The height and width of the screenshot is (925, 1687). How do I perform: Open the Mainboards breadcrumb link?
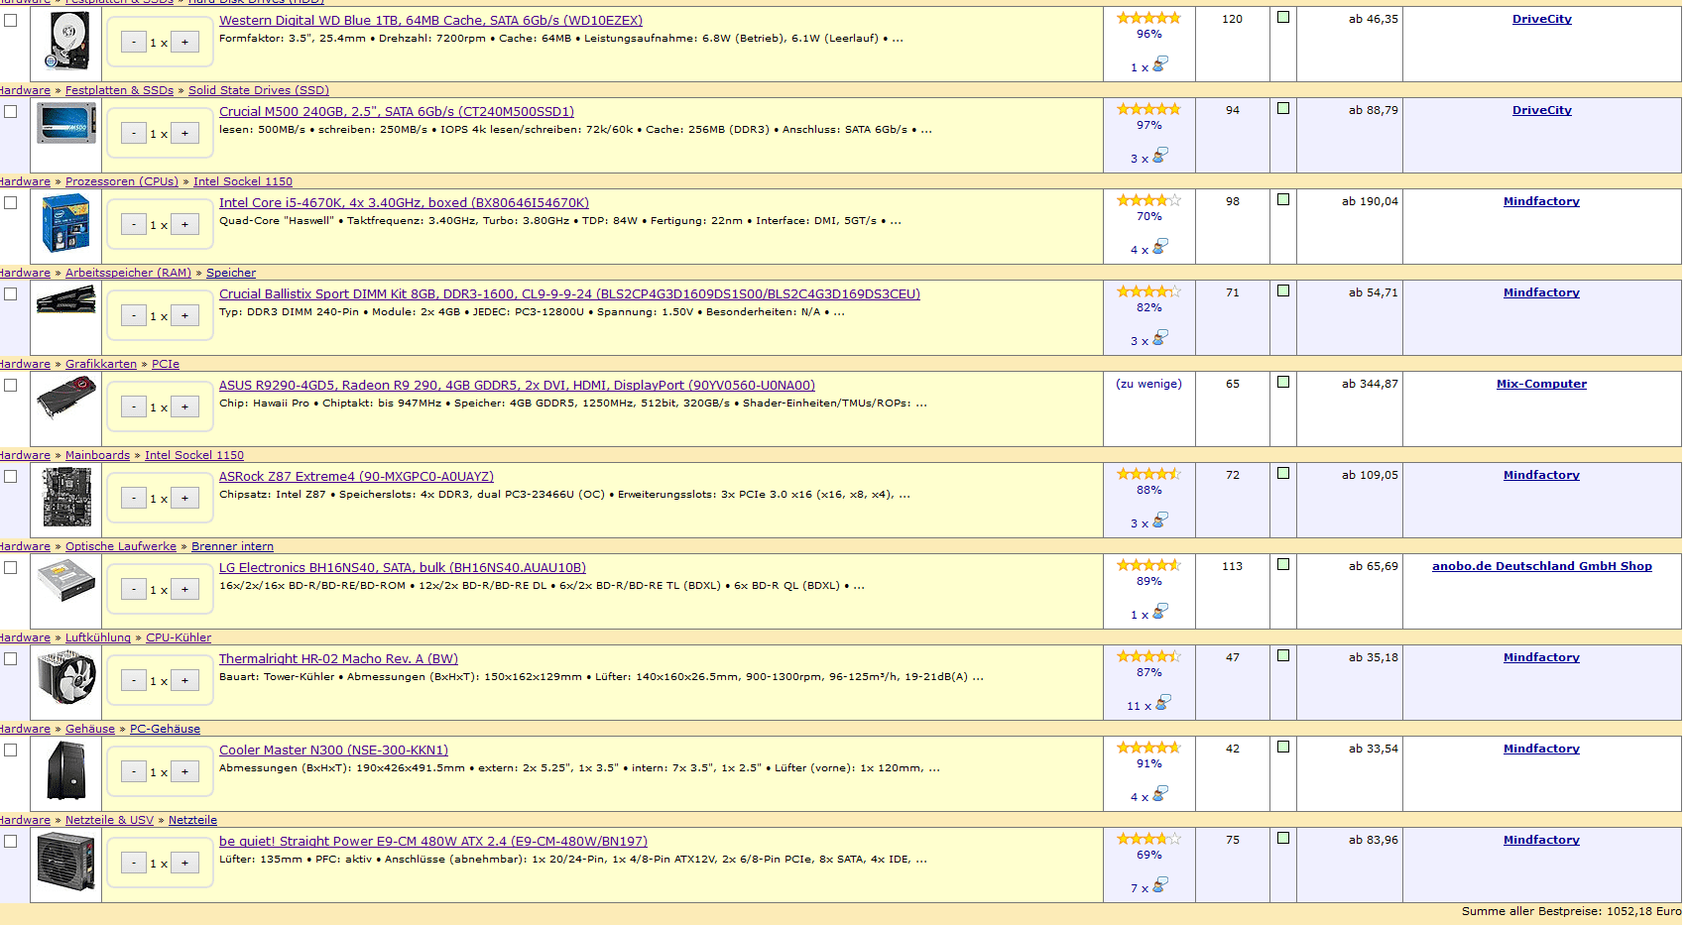click(x=97, y=455)
